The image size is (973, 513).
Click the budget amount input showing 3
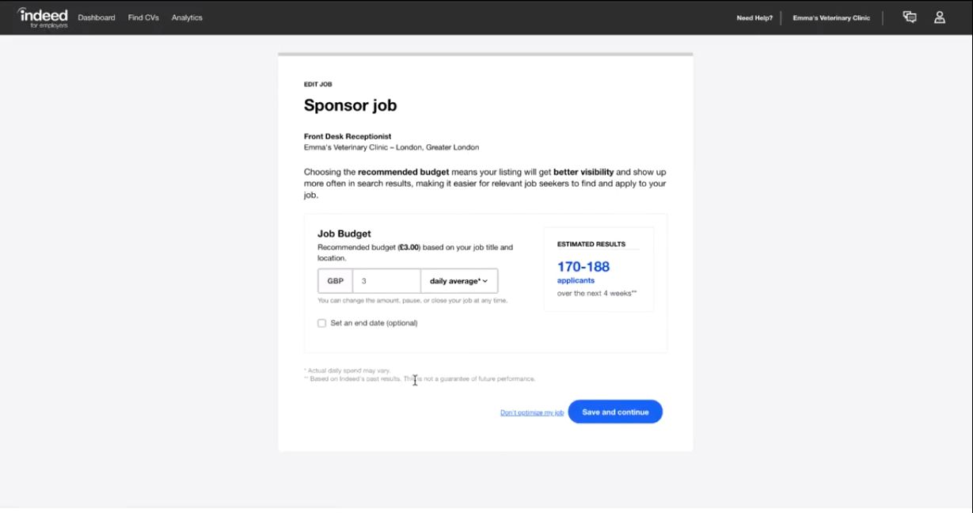[386, 280]
